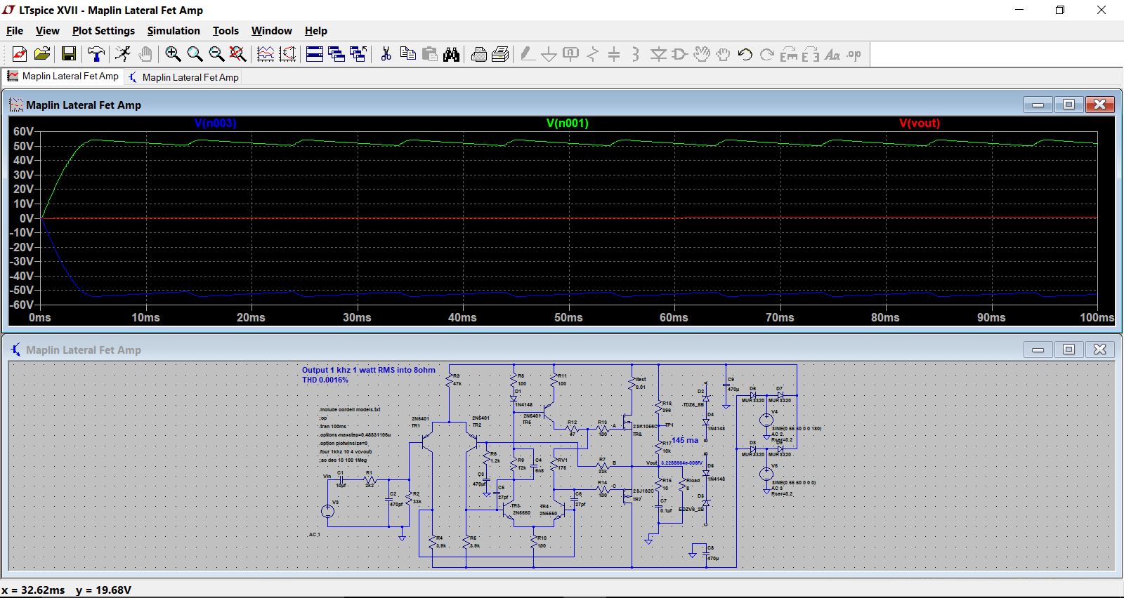Screen dimensions: 1124x598
Task: Open the Simulation menu
Action: 174,31
